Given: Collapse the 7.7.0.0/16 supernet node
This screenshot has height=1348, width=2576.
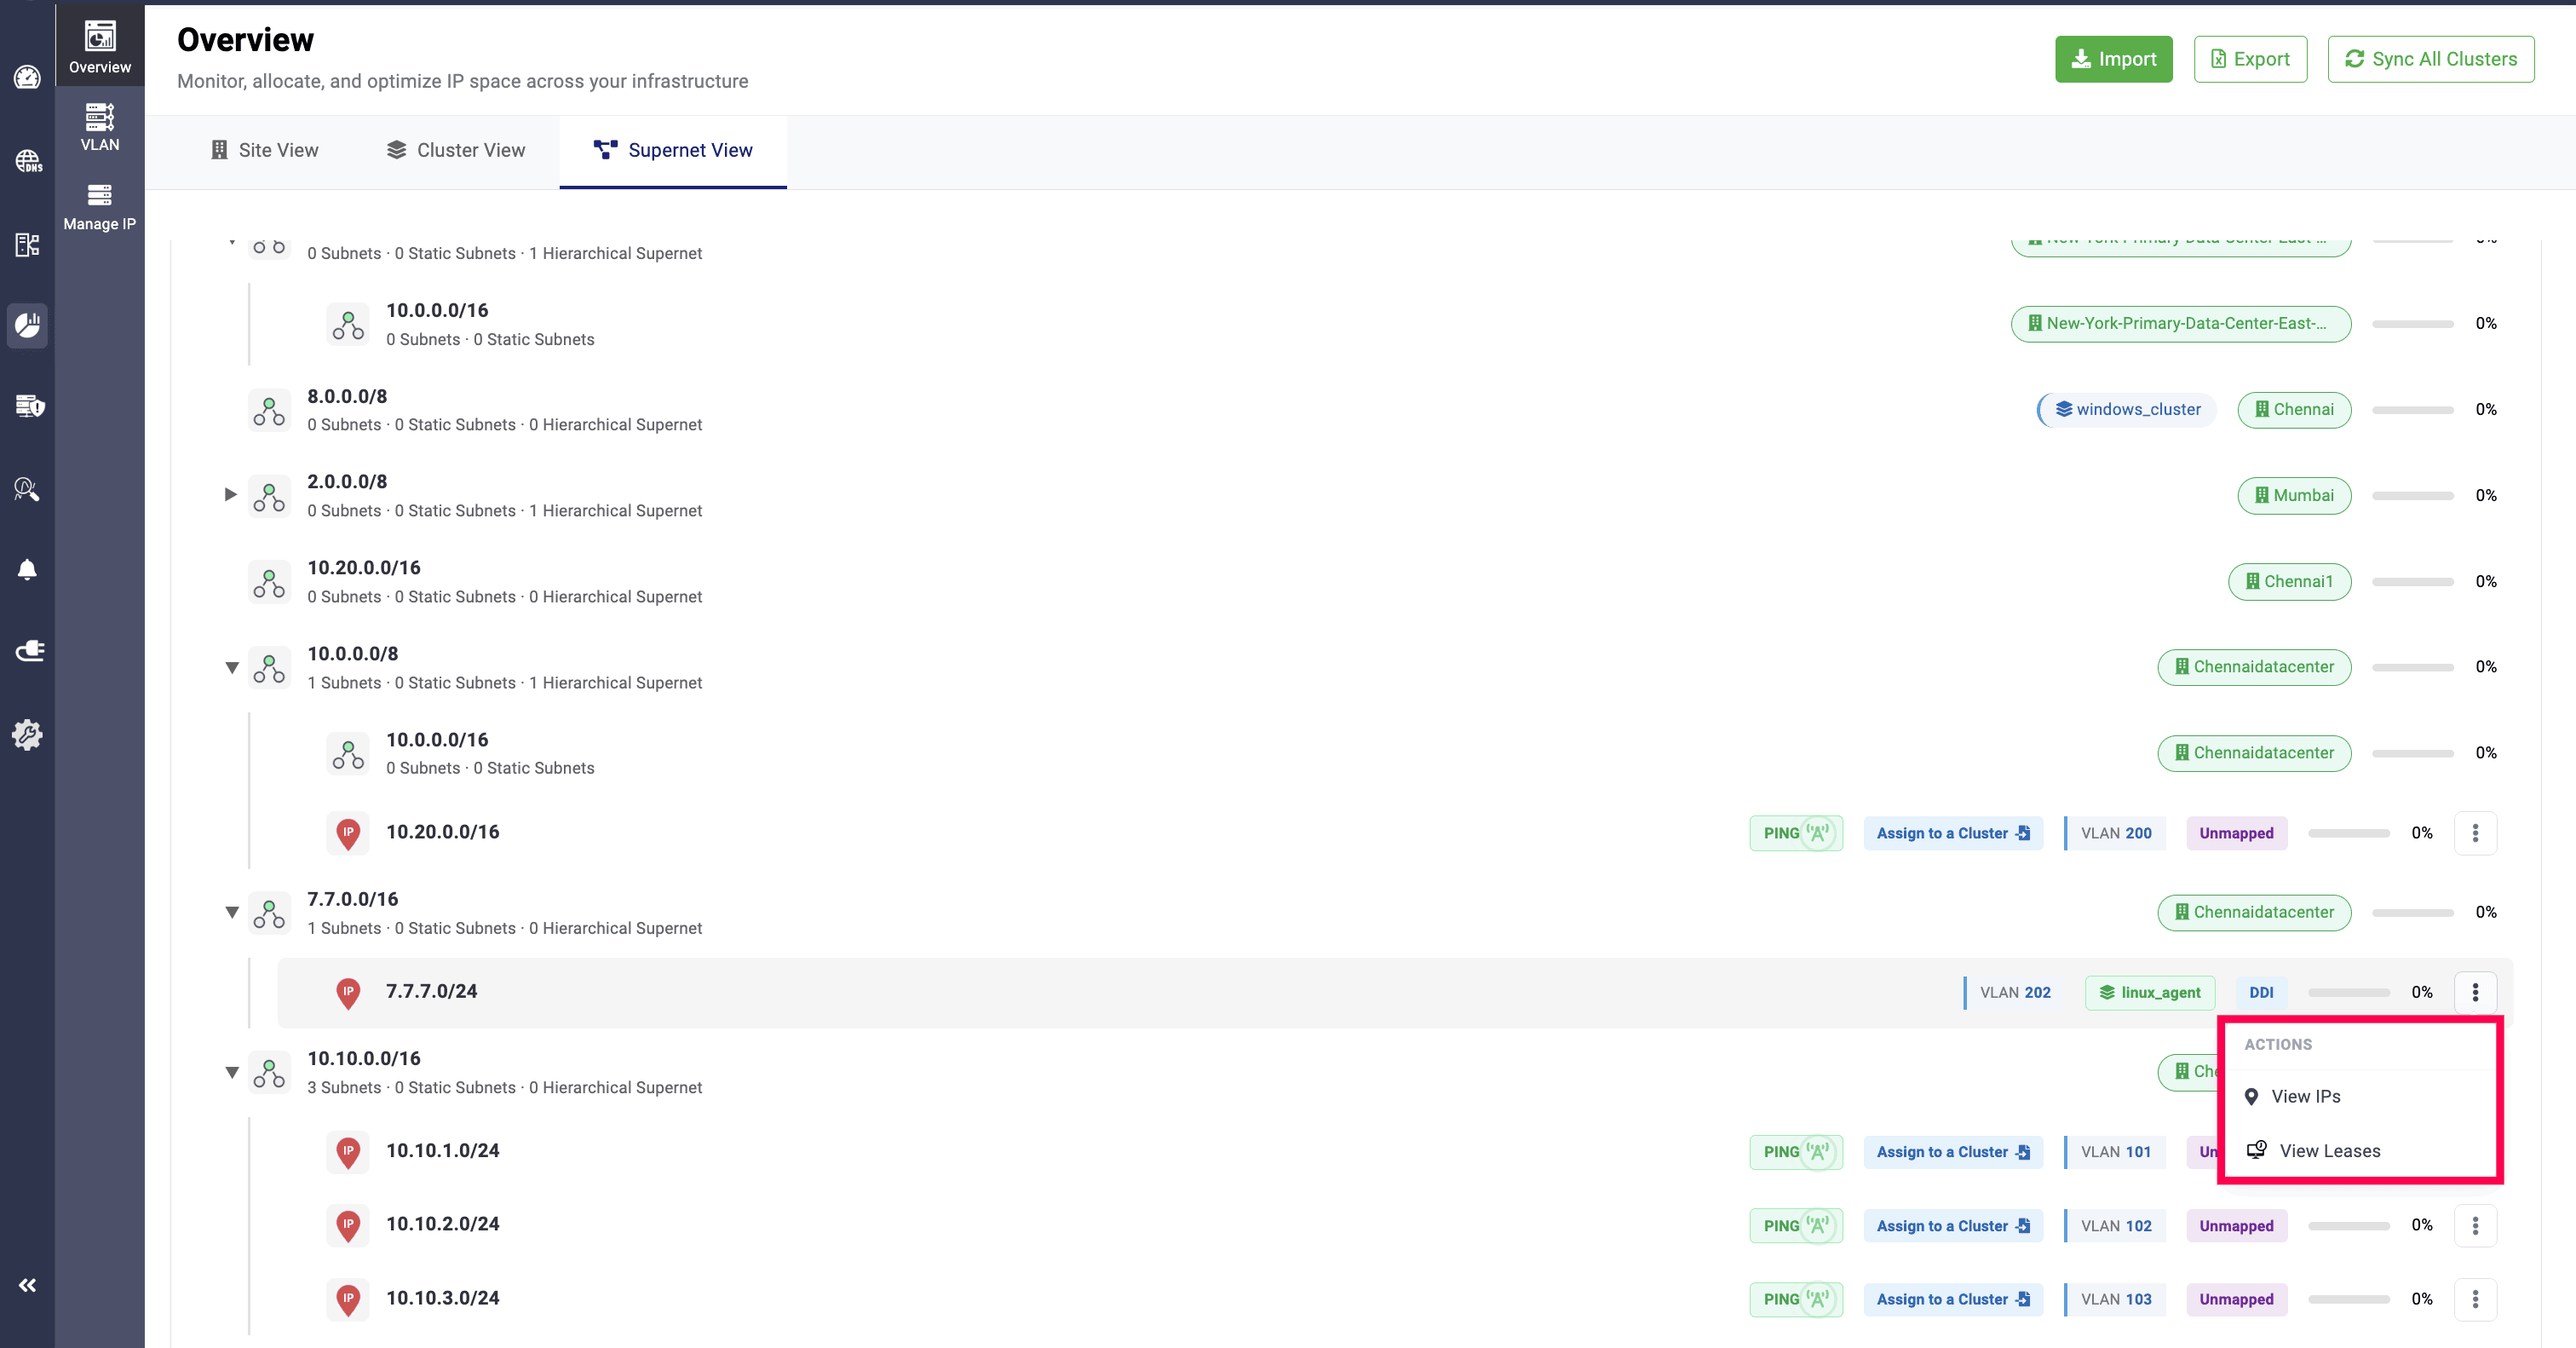Looking at the screenshot, I should 231,912.
